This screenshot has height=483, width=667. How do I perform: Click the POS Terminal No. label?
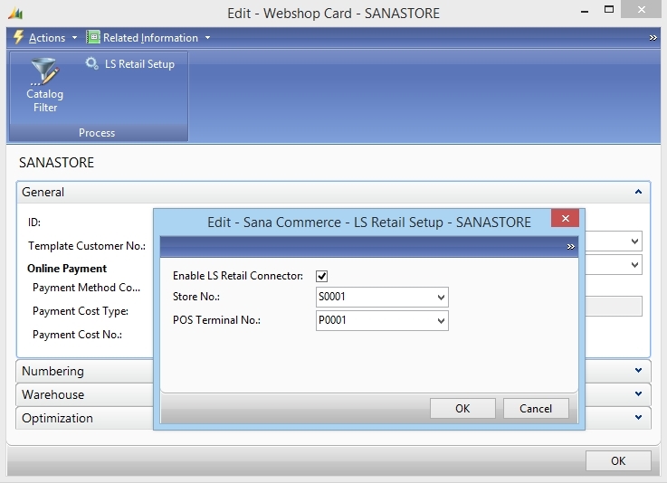(x=216, y=319)
